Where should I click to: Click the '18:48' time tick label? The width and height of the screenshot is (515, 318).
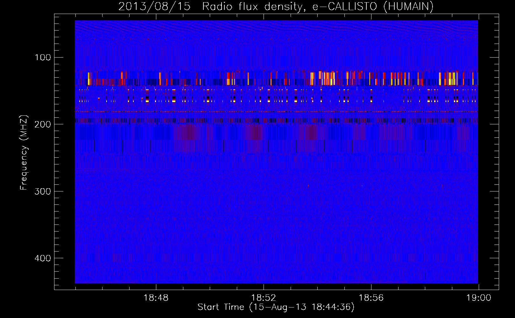point(156,298)
